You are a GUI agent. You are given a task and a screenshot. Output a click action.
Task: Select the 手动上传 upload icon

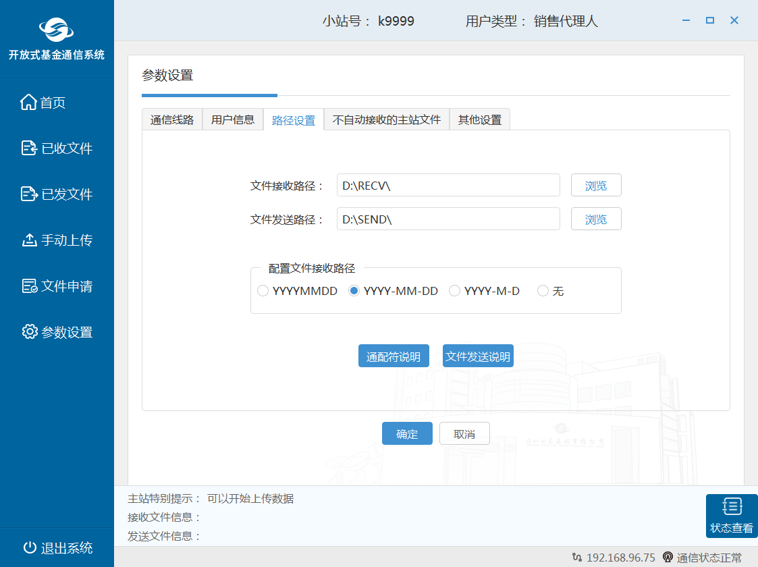29,240
